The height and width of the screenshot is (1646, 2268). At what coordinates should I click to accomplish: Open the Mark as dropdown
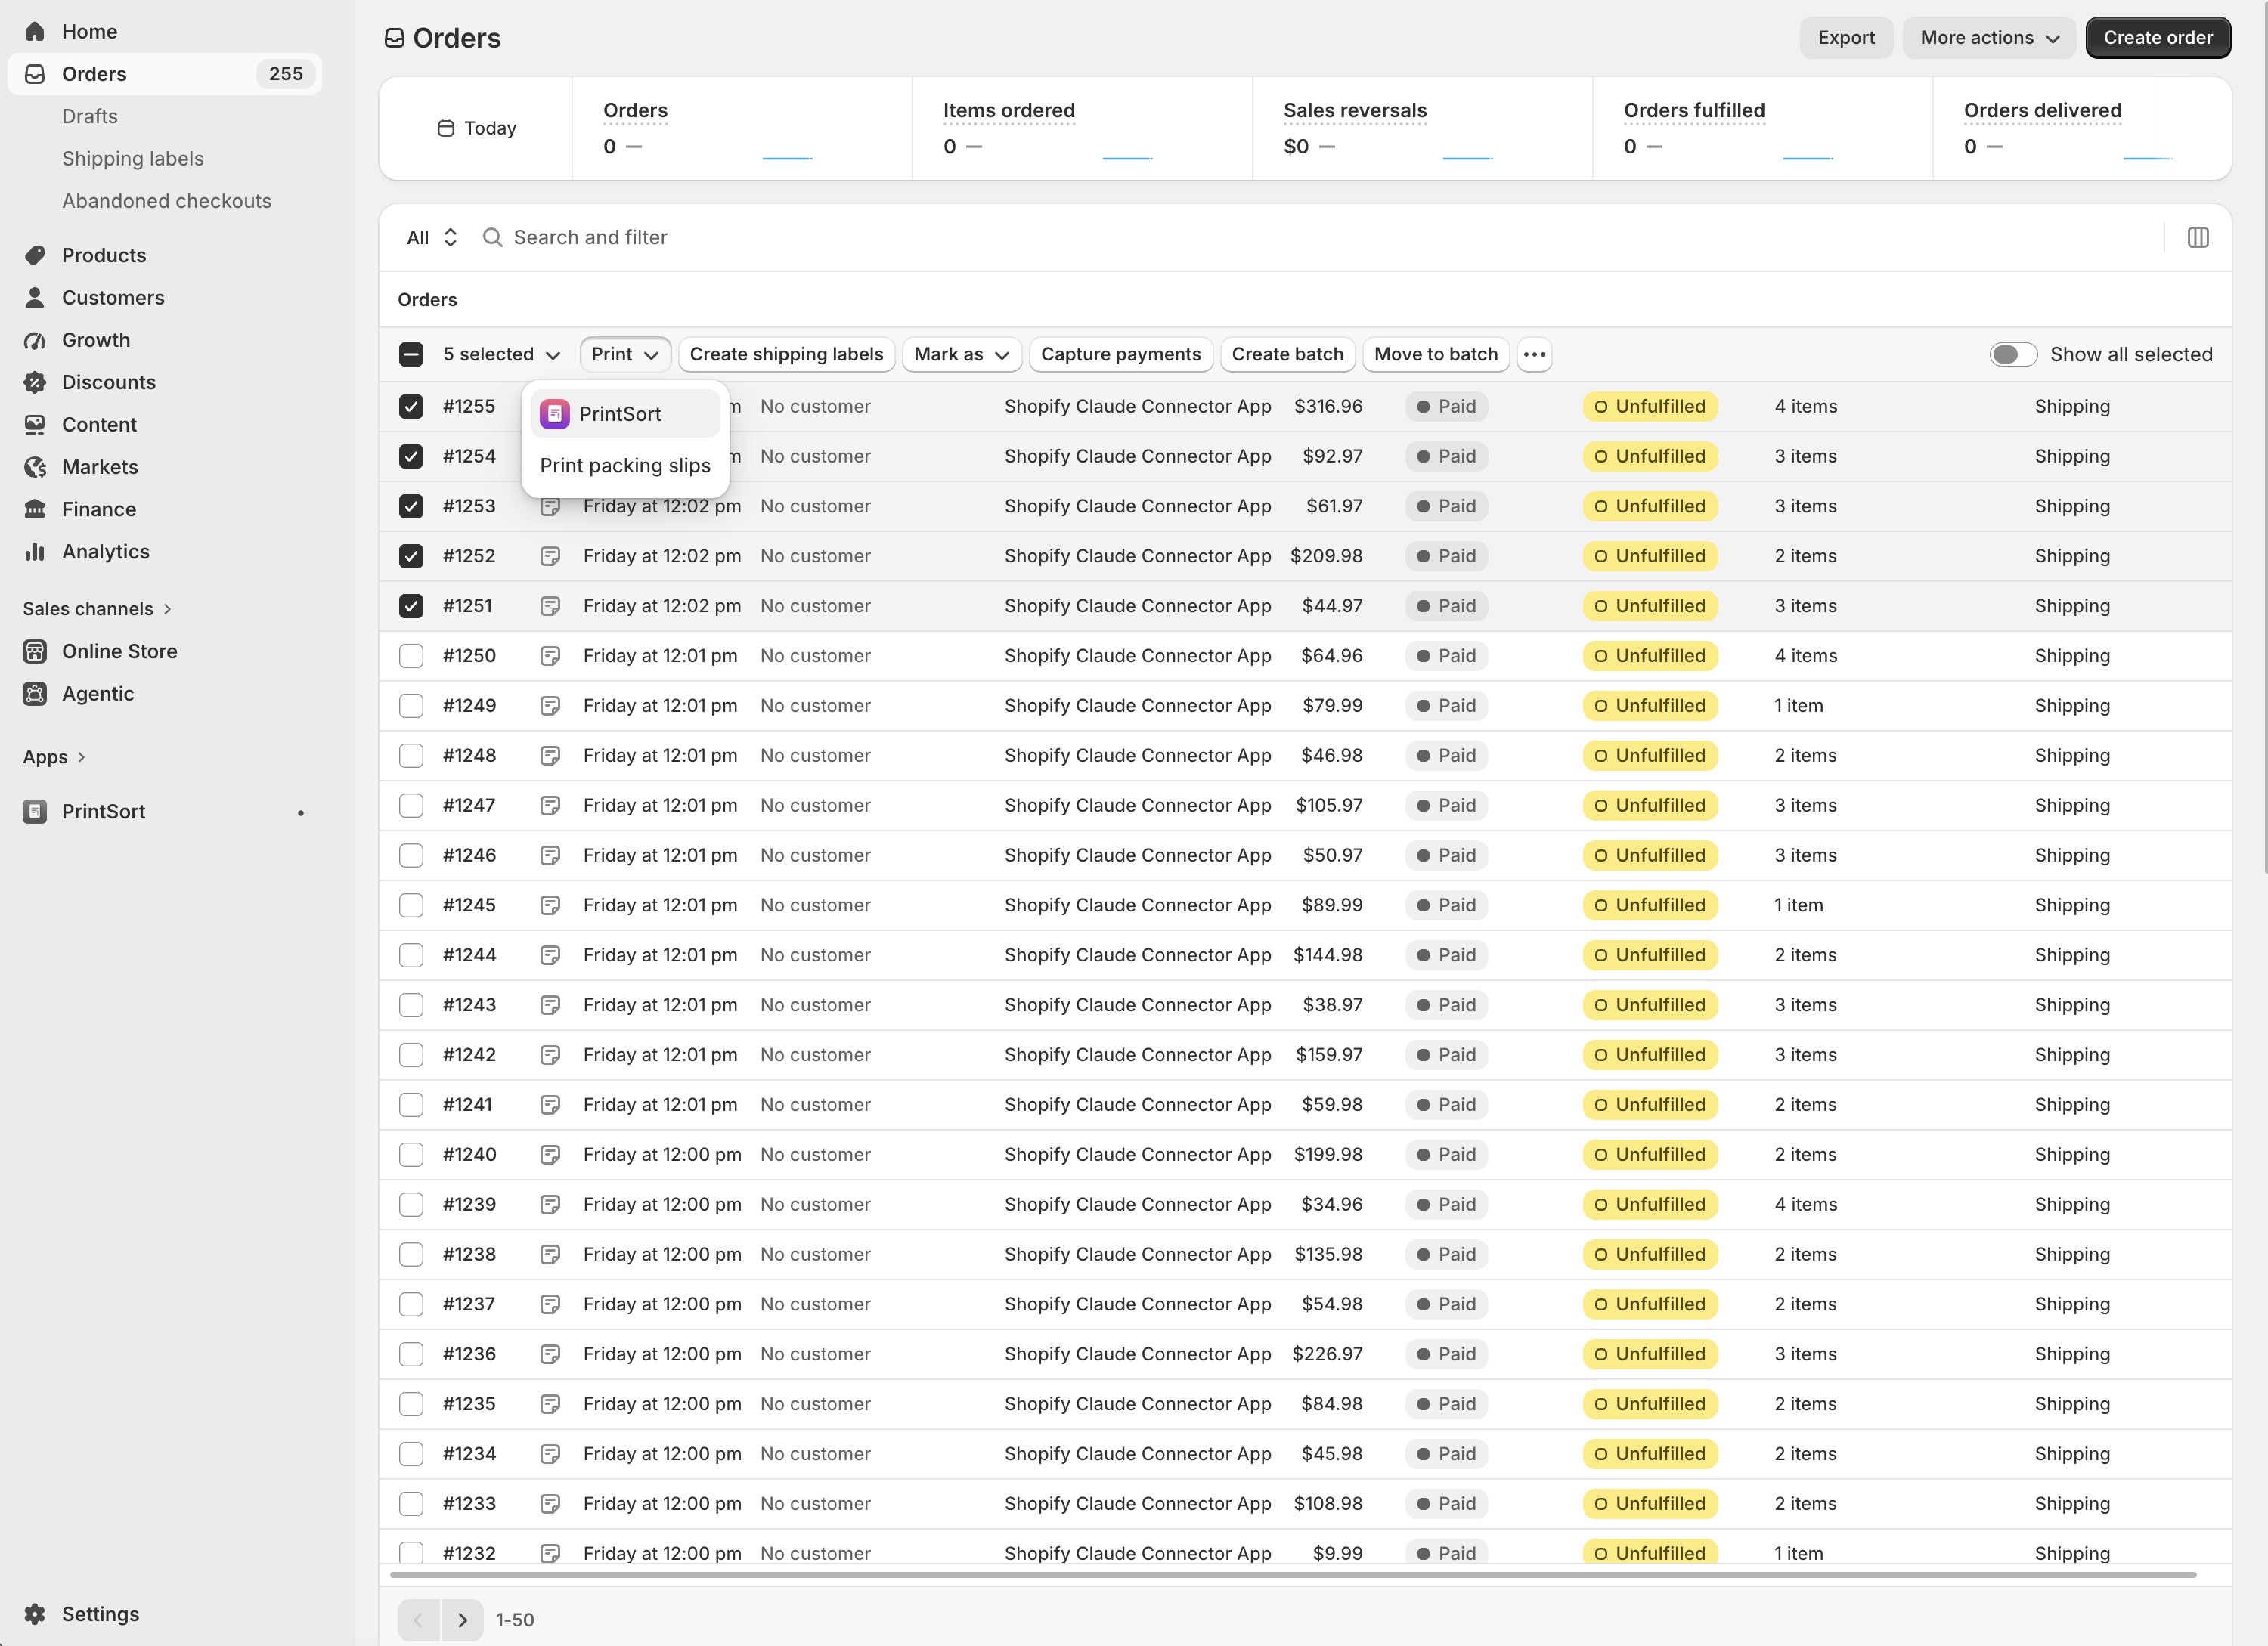(961, 354)
